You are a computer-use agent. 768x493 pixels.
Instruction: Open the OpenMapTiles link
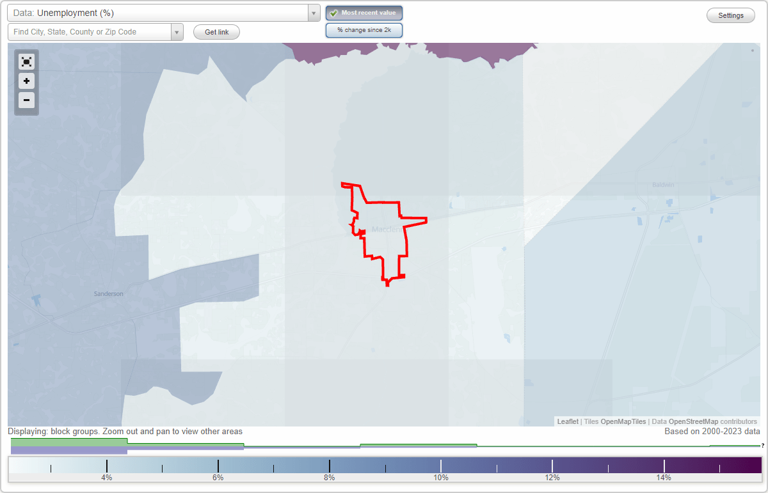point(623,421)
